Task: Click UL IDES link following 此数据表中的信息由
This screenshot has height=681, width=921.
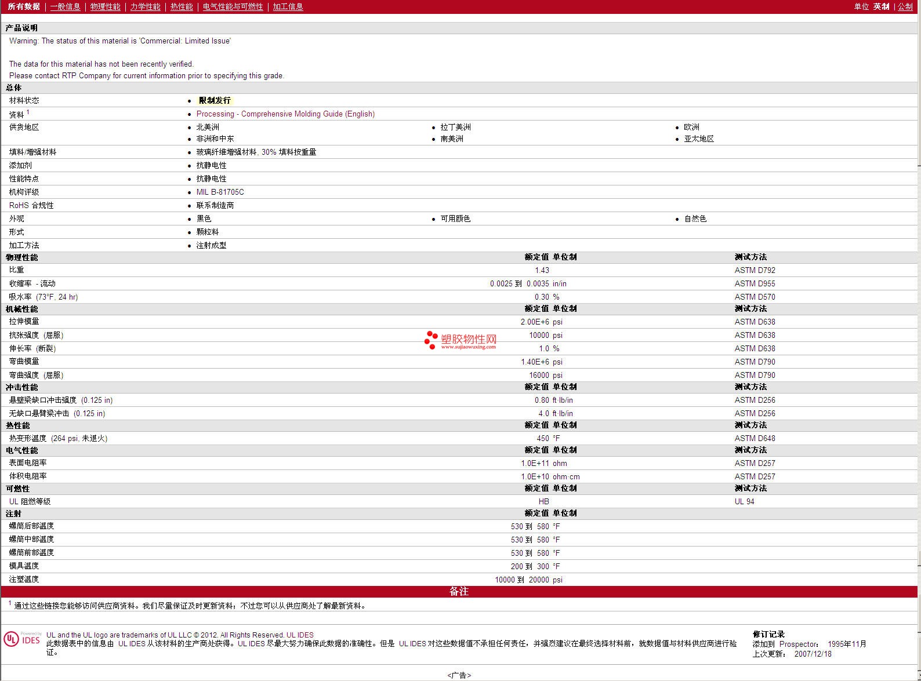Action: click(132, 644)
